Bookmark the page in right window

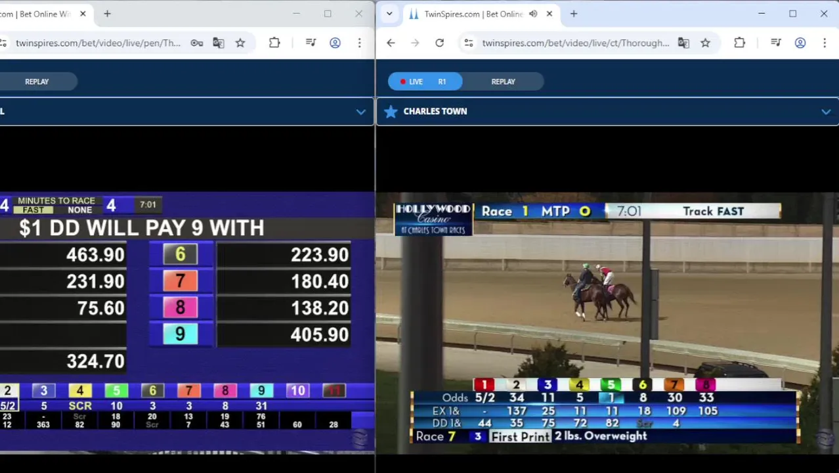click(705, 43)
